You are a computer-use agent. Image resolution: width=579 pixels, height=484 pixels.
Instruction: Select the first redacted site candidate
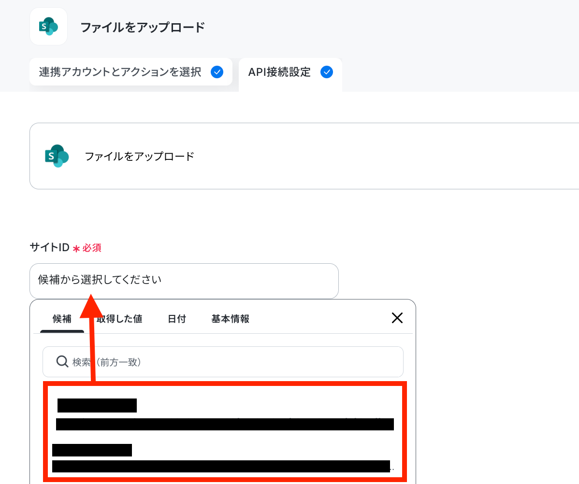coord(225,414)
